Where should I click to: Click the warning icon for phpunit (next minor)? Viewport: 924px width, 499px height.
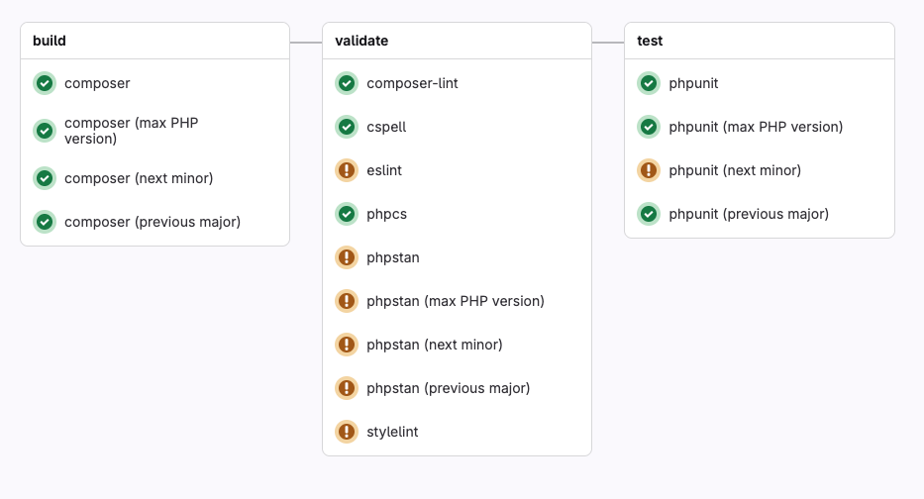click(649, 170)
